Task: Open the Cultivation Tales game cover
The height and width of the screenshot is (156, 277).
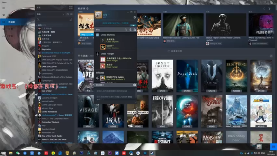Action: [x=236, y=111]
